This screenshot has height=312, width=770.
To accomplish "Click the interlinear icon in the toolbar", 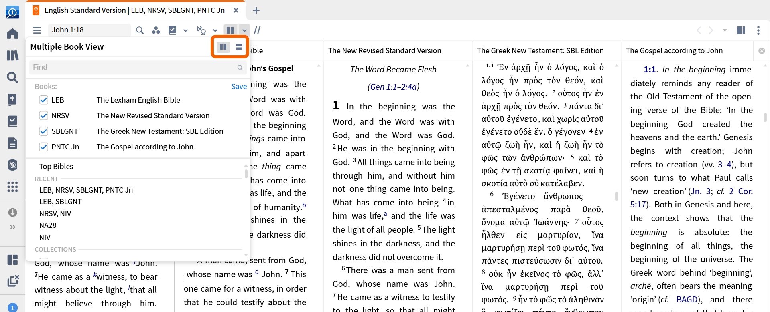I will point(201,30).
